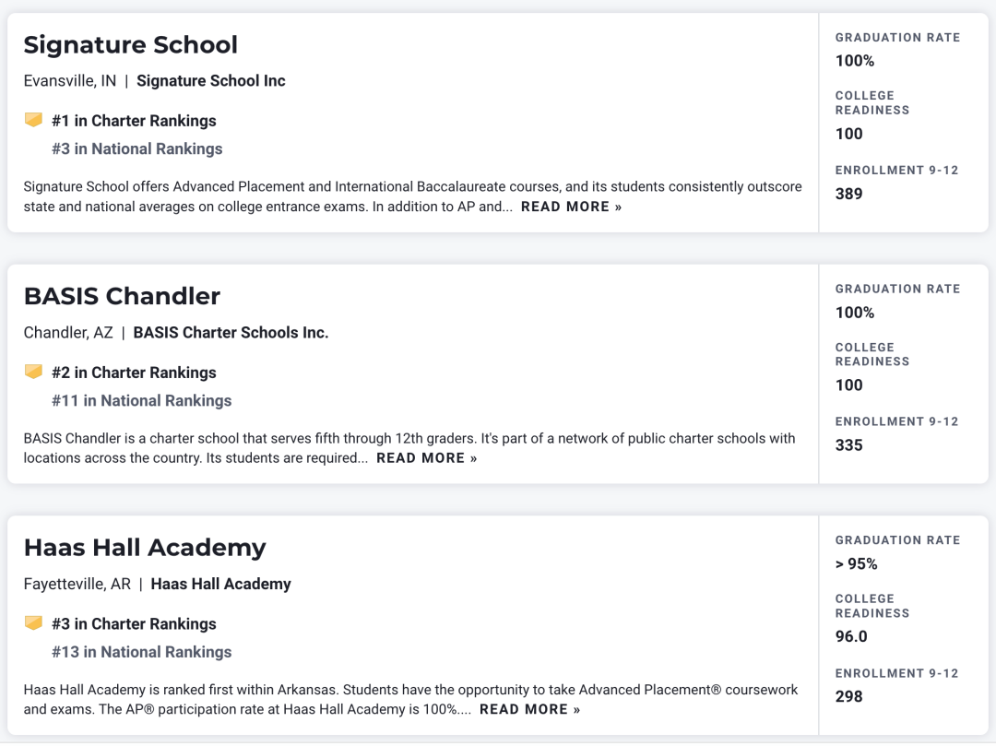Image resolution: width=996 pixels, height=746 pixels.
Task: Click the gold badge icon beside #3 in Charter Rankings
Action: 33,623
